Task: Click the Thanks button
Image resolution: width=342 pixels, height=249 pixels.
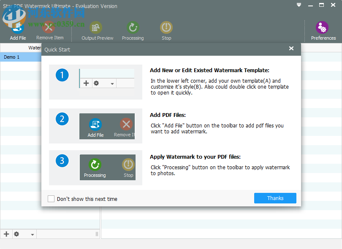Action: click(275, 198)
